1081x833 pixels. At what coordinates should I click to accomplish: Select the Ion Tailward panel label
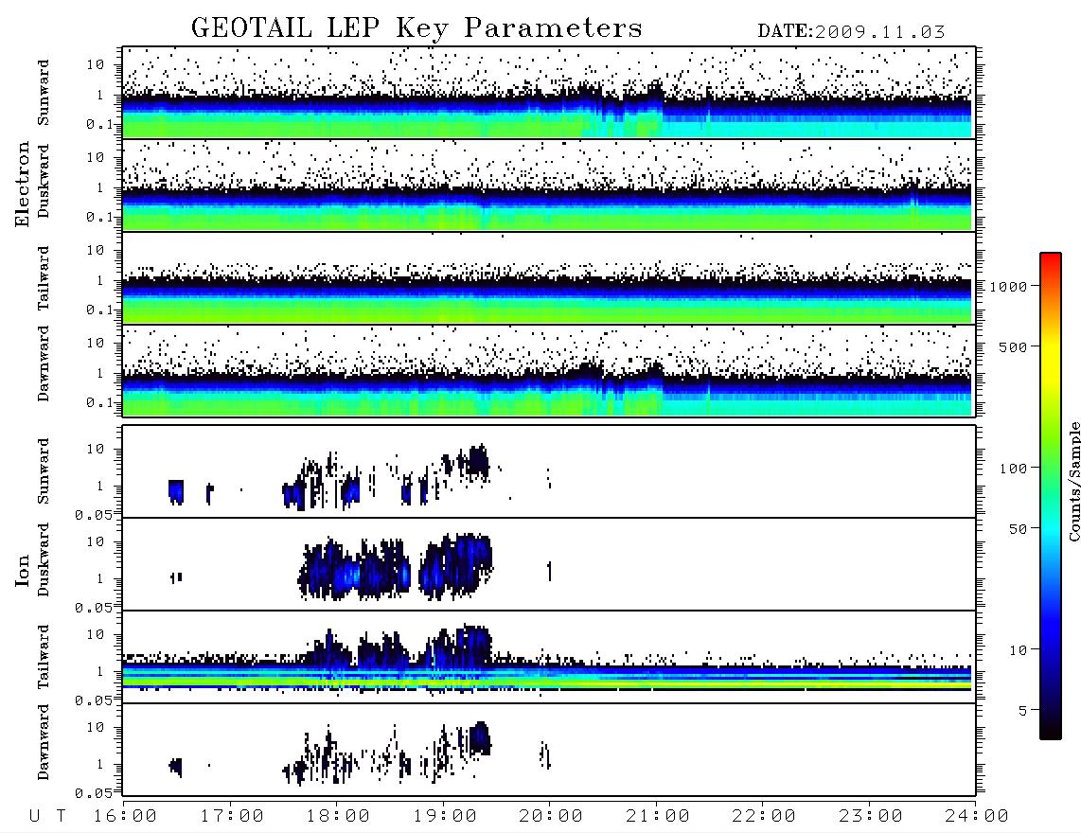click(x=44, y=657)
